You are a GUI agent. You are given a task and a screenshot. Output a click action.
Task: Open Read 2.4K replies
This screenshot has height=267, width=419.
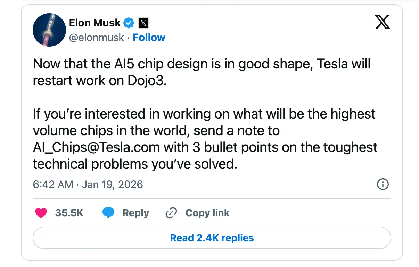pos(212,238)
